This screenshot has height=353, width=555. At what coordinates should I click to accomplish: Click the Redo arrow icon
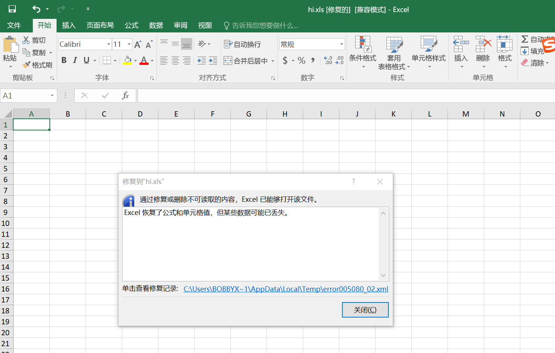61,9
